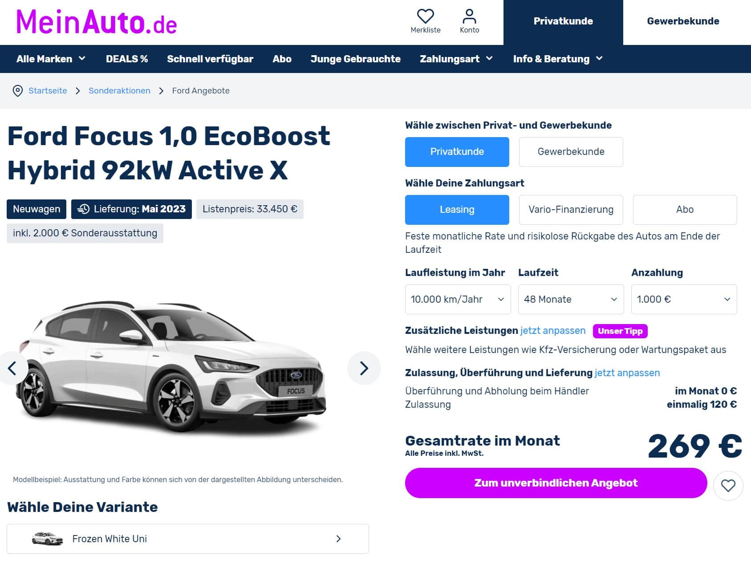Image resolution: width=751 pixels, height=564 pixels.
Task: Open the DEALS % menu item
Action: click(x=127, y=59)
